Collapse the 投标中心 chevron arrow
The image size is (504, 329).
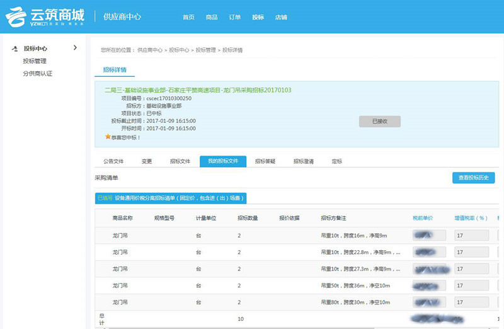coord(75,48)
